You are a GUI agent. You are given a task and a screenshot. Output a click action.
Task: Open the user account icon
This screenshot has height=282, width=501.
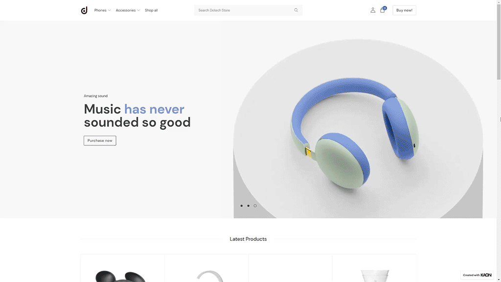(x=373, y=10)
